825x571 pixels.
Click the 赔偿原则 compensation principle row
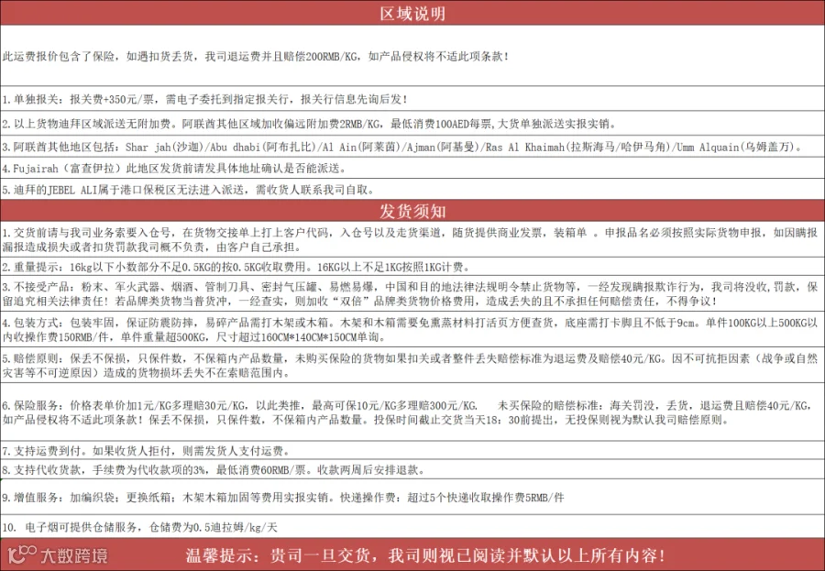tap(412, 365)
